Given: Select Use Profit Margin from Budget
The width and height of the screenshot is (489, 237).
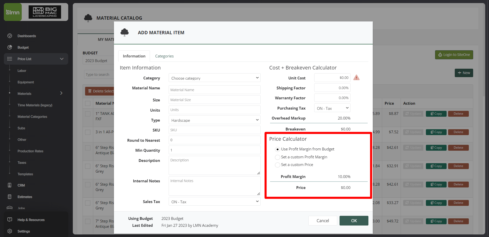Looking at the screenshot, I should [278, 149].
